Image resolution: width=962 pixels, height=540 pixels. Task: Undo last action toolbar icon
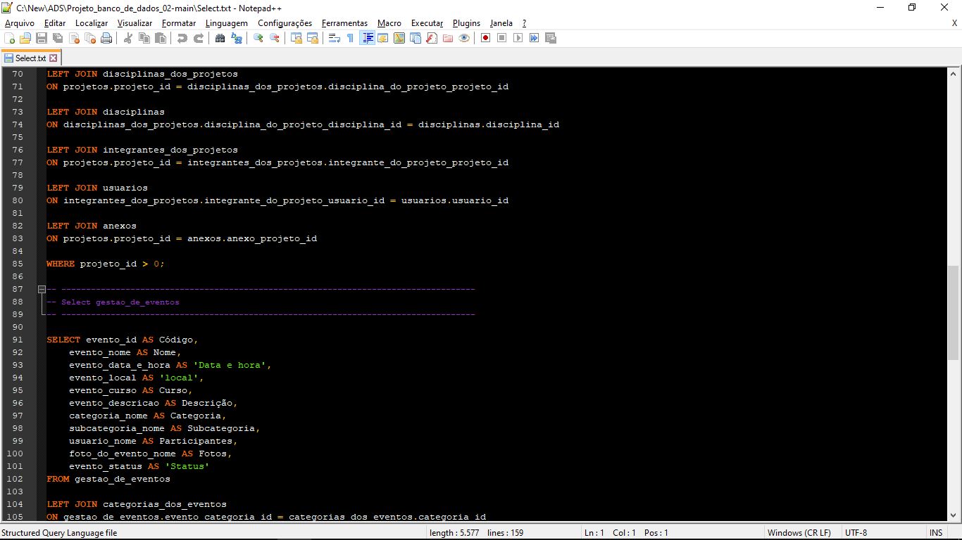click(182, 38)
